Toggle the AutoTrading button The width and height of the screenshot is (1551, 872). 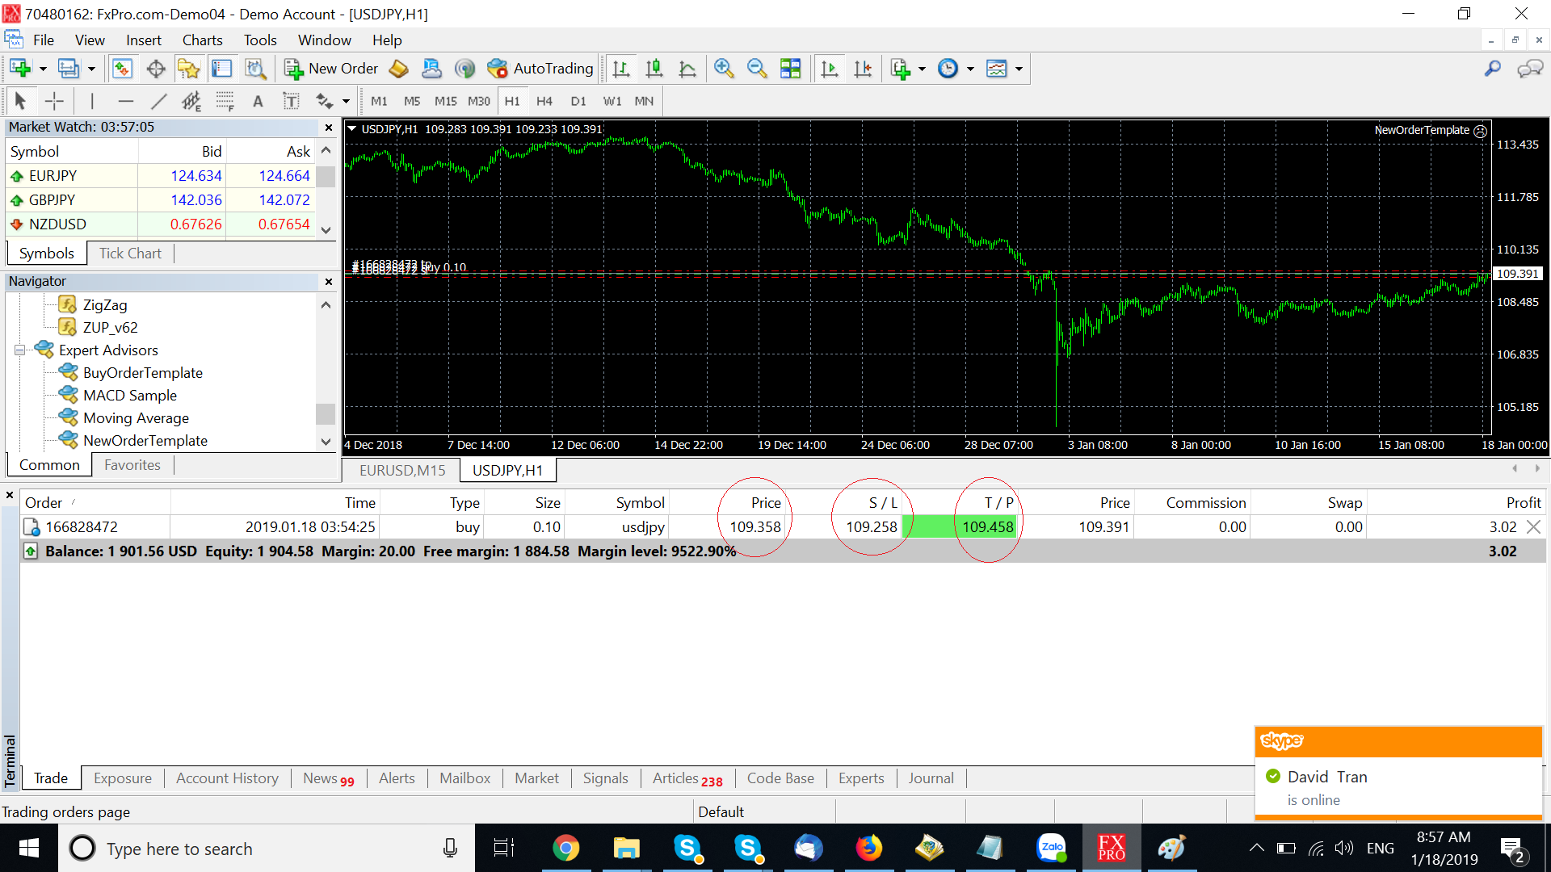[x=540, y=69]
